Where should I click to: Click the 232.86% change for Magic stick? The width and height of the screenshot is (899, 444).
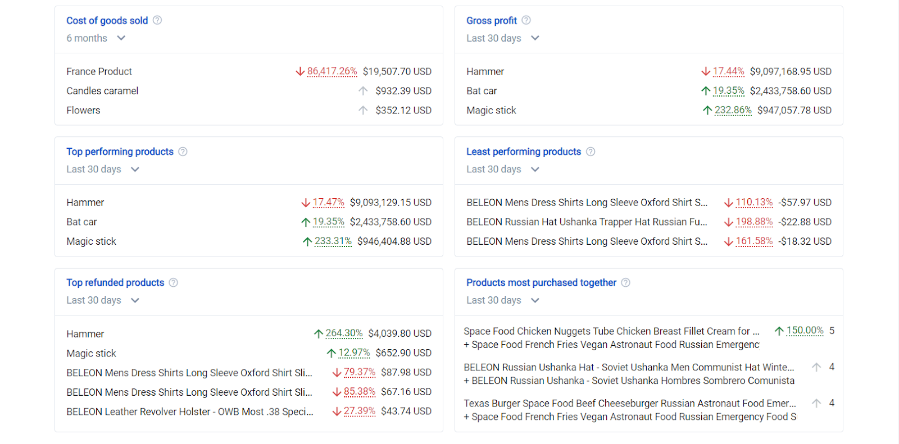click(733, 110)
